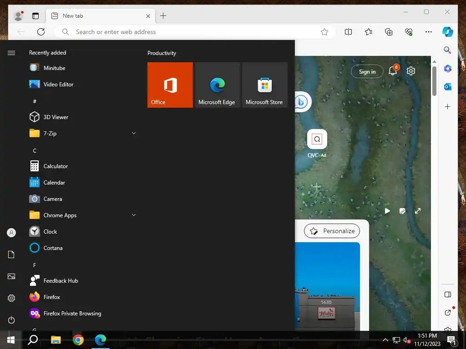This screenshot has width=466, height=349.
Task: Open Browser essentials heart icon
Action: click(409, 32)
